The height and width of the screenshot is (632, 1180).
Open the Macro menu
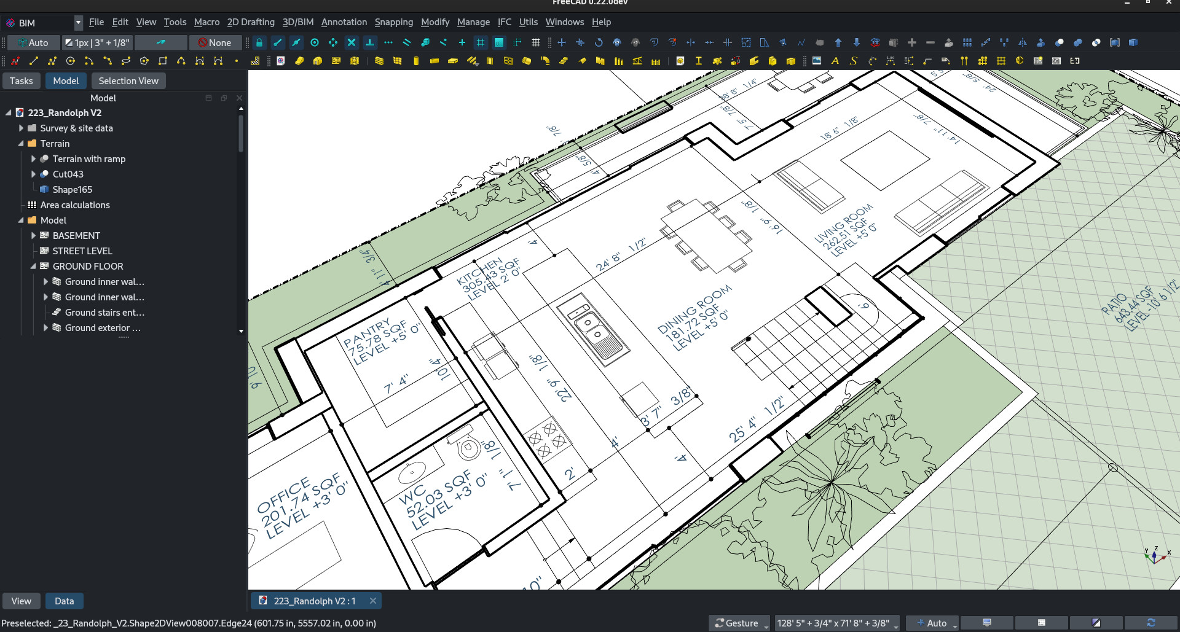[x=207, y=22]
